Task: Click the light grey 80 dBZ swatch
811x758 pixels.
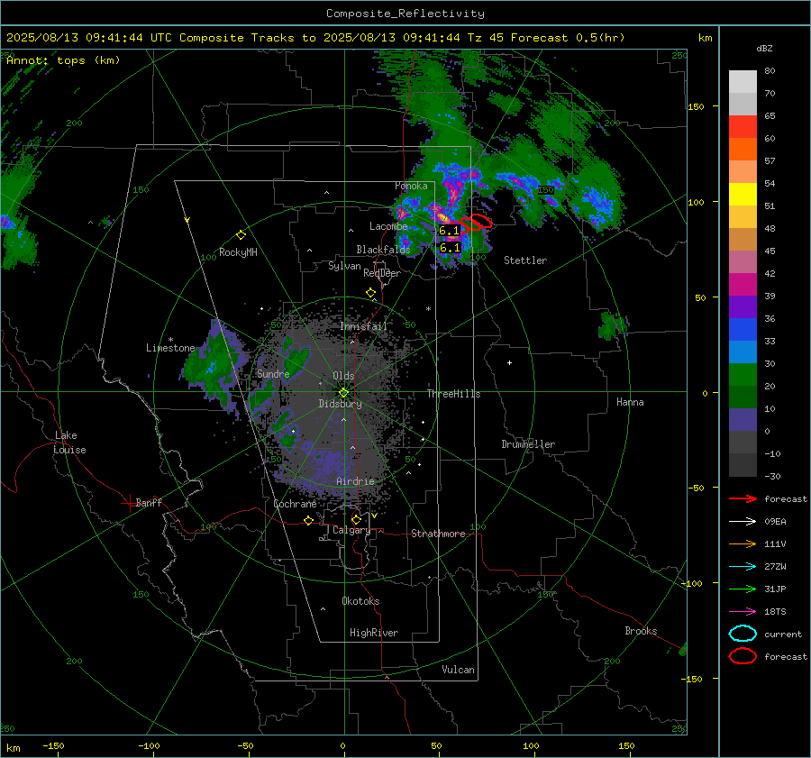Action: coord(743,82)
